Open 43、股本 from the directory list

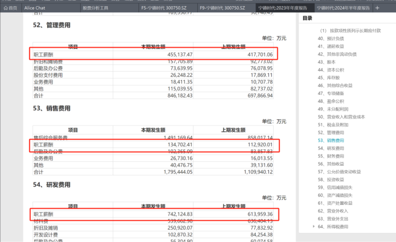click(327, 62)
